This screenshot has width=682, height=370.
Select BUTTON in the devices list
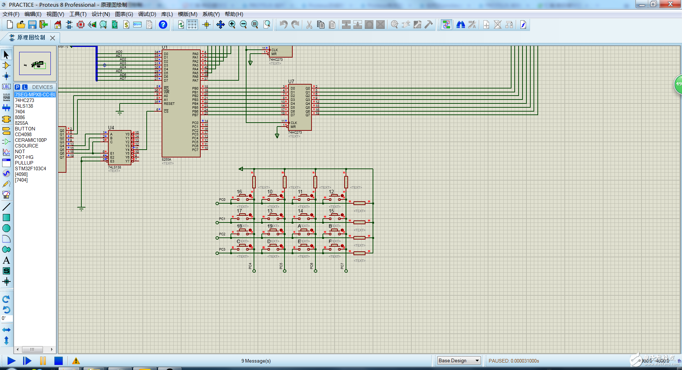click(x=25, y=129)
